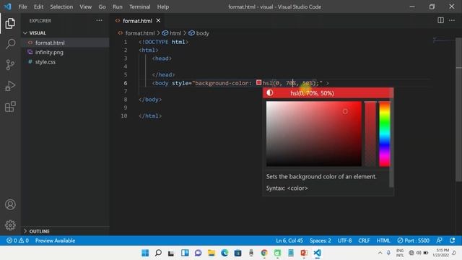
Task: Click format.html in the breadcrumb
Action: click(x=139, y=33)
